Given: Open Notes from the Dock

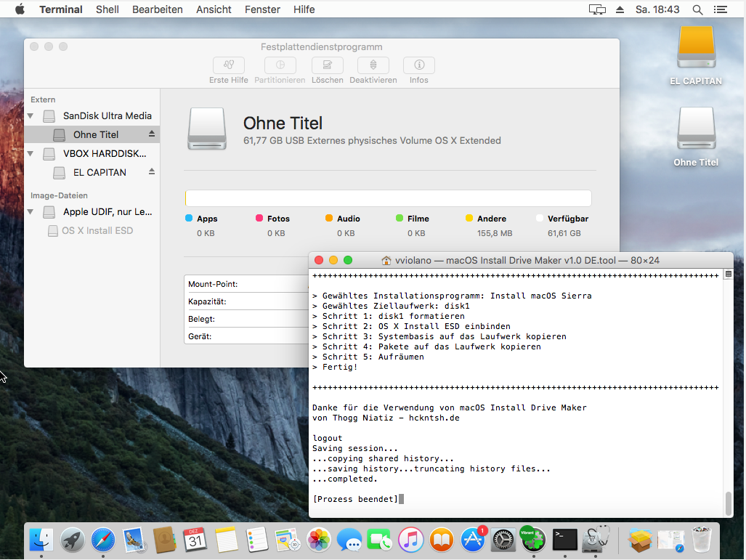Looking at the screenshot, I should click(227, 540).
